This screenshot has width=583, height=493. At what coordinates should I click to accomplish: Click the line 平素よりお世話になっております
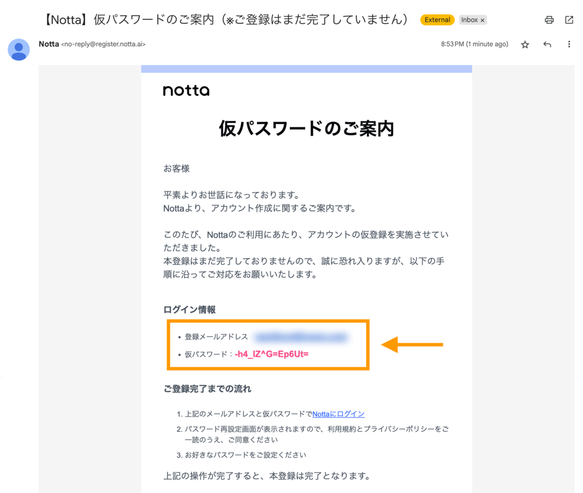pos(231,195)
